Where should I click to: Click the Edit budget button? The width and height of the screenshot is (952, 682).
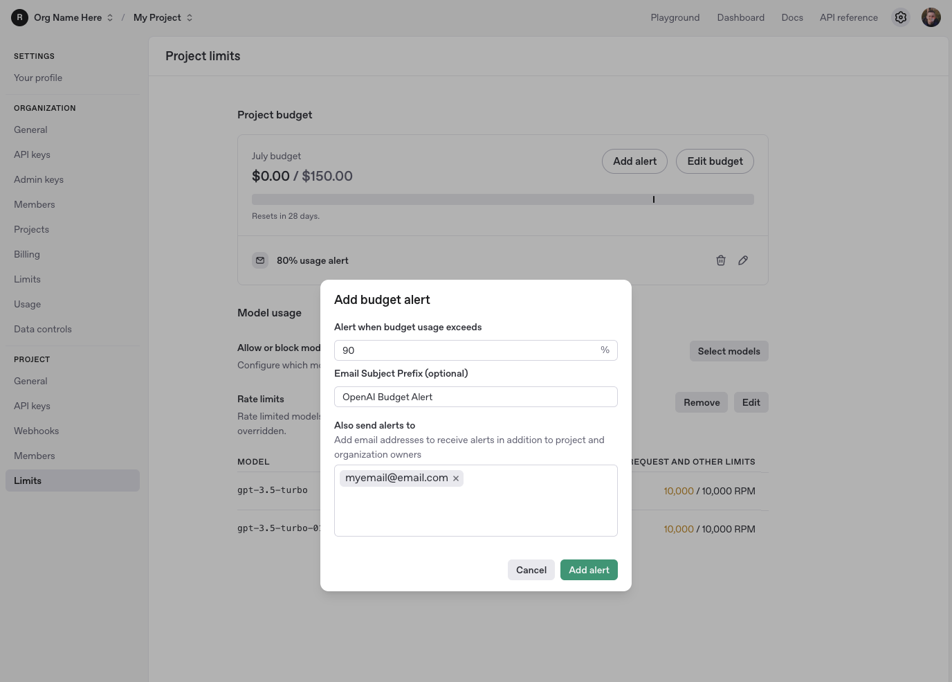tap(715, 161)
